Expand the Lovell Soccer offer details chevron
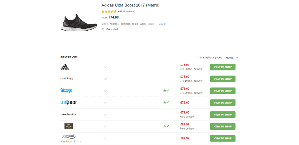The width and height of the screenshot is (299, 145). pos(105,103)
